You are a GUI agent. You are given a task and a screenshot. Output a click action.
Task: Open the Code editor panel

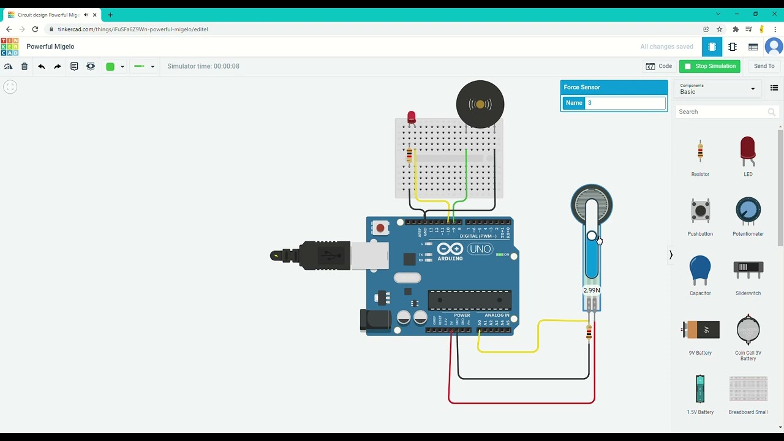click(x=659, y=66)
